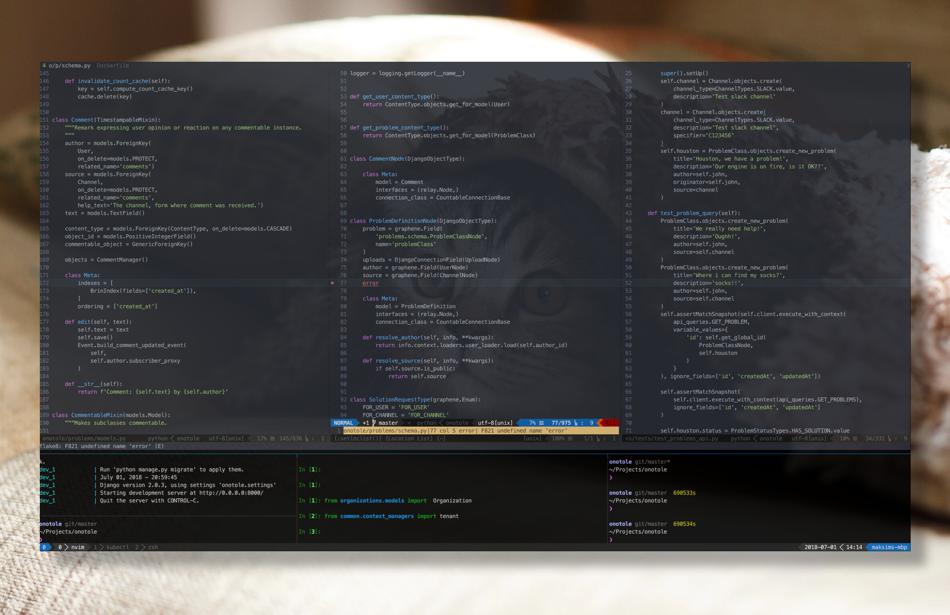
Task: Click the 'class CommentNode(DjangoObjectType):' line
Action: (407, 159)
